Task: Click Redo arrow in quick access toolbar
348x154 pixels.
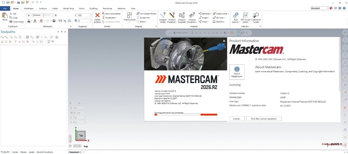Action: pos(37,2)
